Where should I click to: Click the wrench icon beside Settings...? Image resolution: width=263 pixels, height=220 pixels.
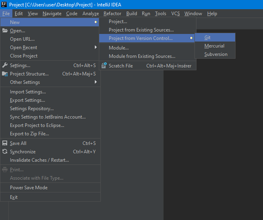click(5, 65)
